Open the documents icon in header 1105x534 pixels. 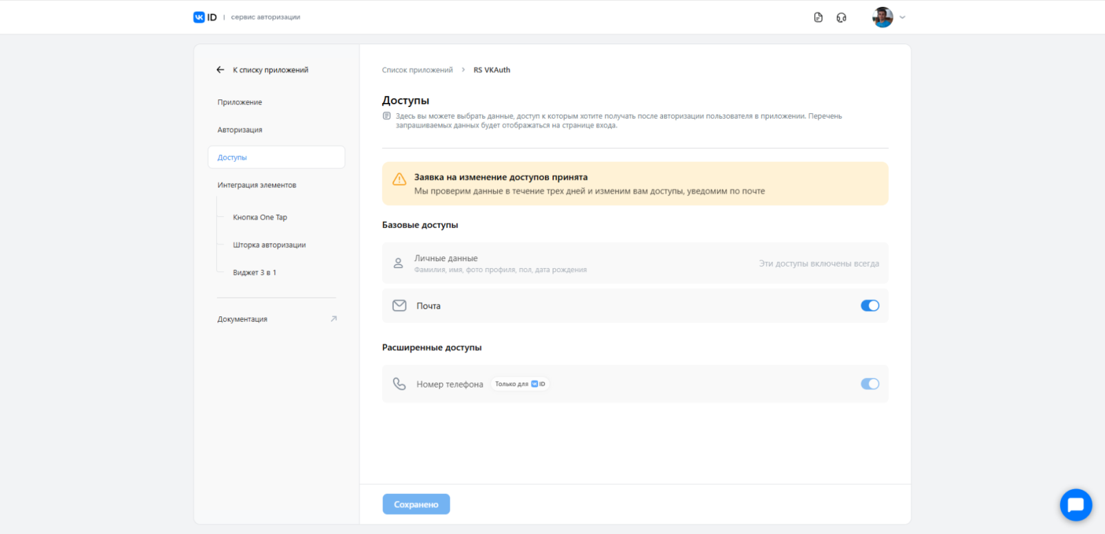click(x=818, y=17)
